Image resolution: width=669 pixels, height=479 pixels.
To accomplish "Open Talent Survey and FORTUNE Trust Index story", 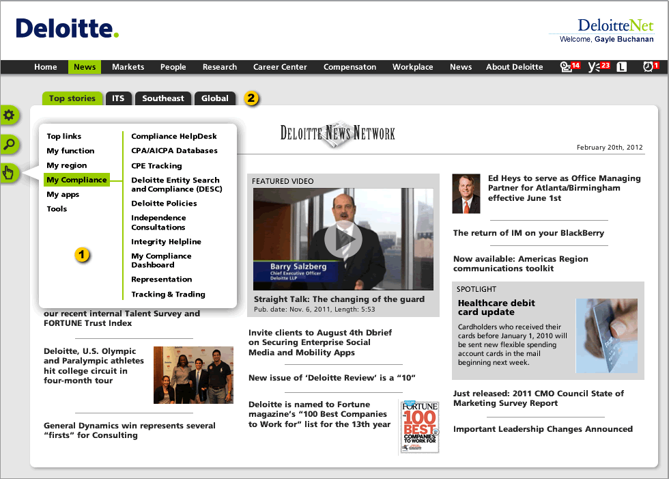I will [x=122, y=318].
